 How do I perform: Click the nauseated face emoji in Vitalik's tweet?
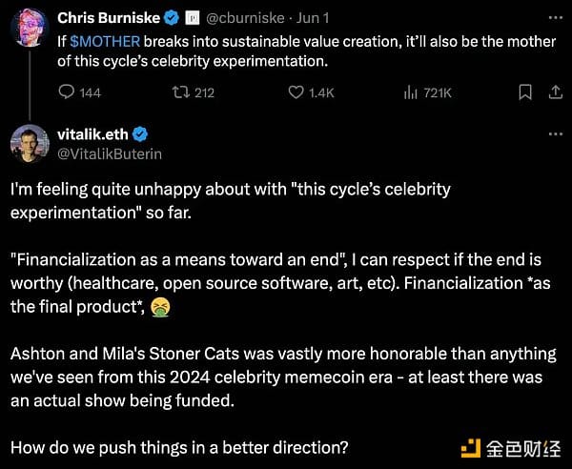click(x=160, y=307)
